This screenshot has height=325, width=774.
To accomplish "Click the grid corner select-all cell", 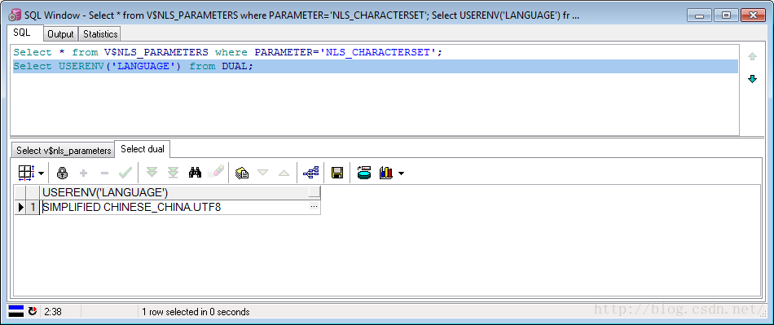I will point(20,192).
